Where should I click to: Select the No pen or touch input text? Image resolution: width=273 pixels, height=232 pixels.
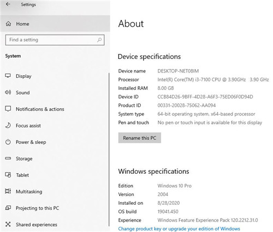click(x=210, y=123)
